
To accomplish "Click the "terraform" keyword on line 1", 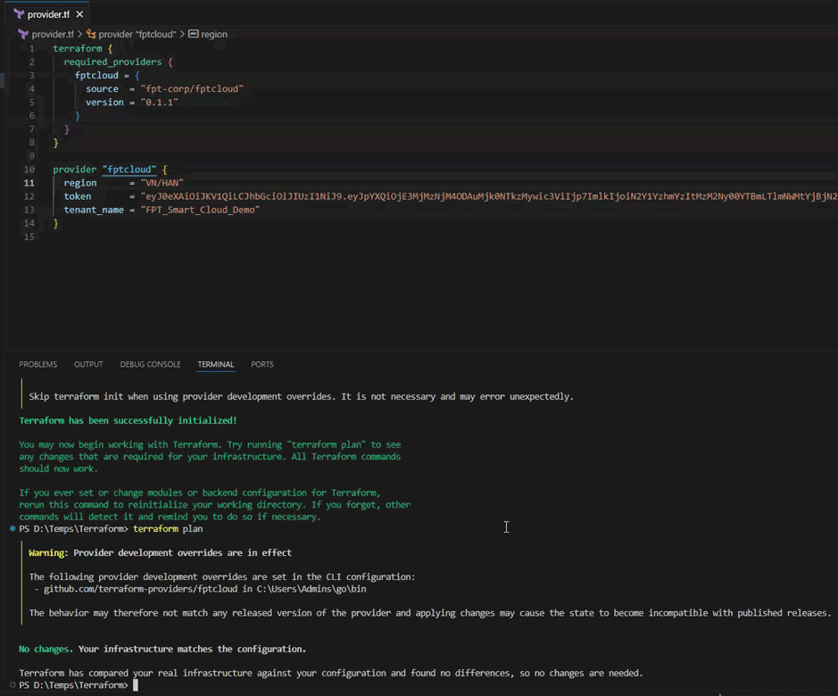I will tap(78, 49).
